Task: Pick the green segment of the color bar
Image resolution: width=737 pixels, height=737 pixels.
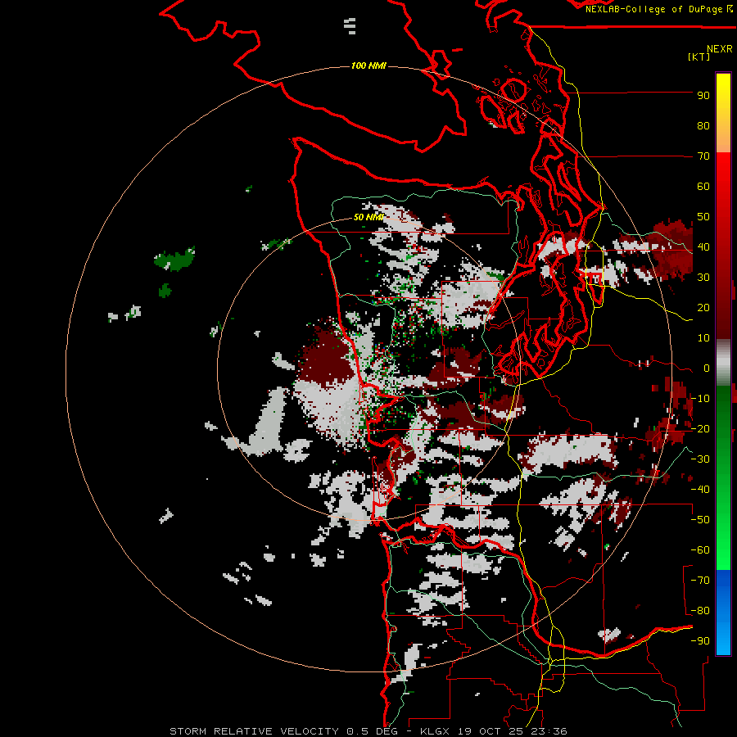Action: point(723,477)
